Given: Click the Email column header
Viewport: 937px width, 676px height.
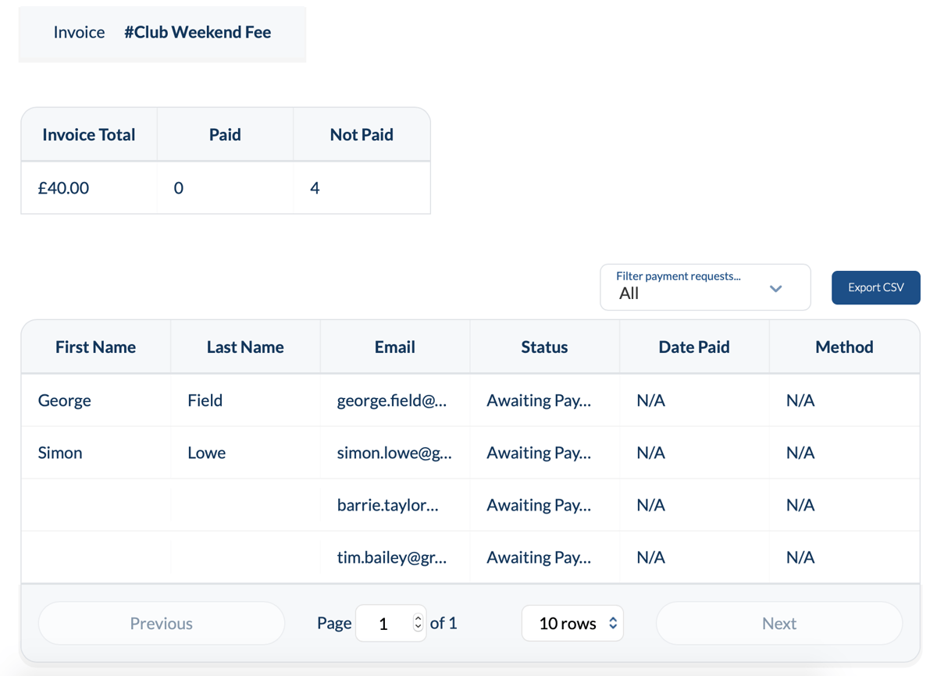Looking at the screenshot, I should (394, 347).
